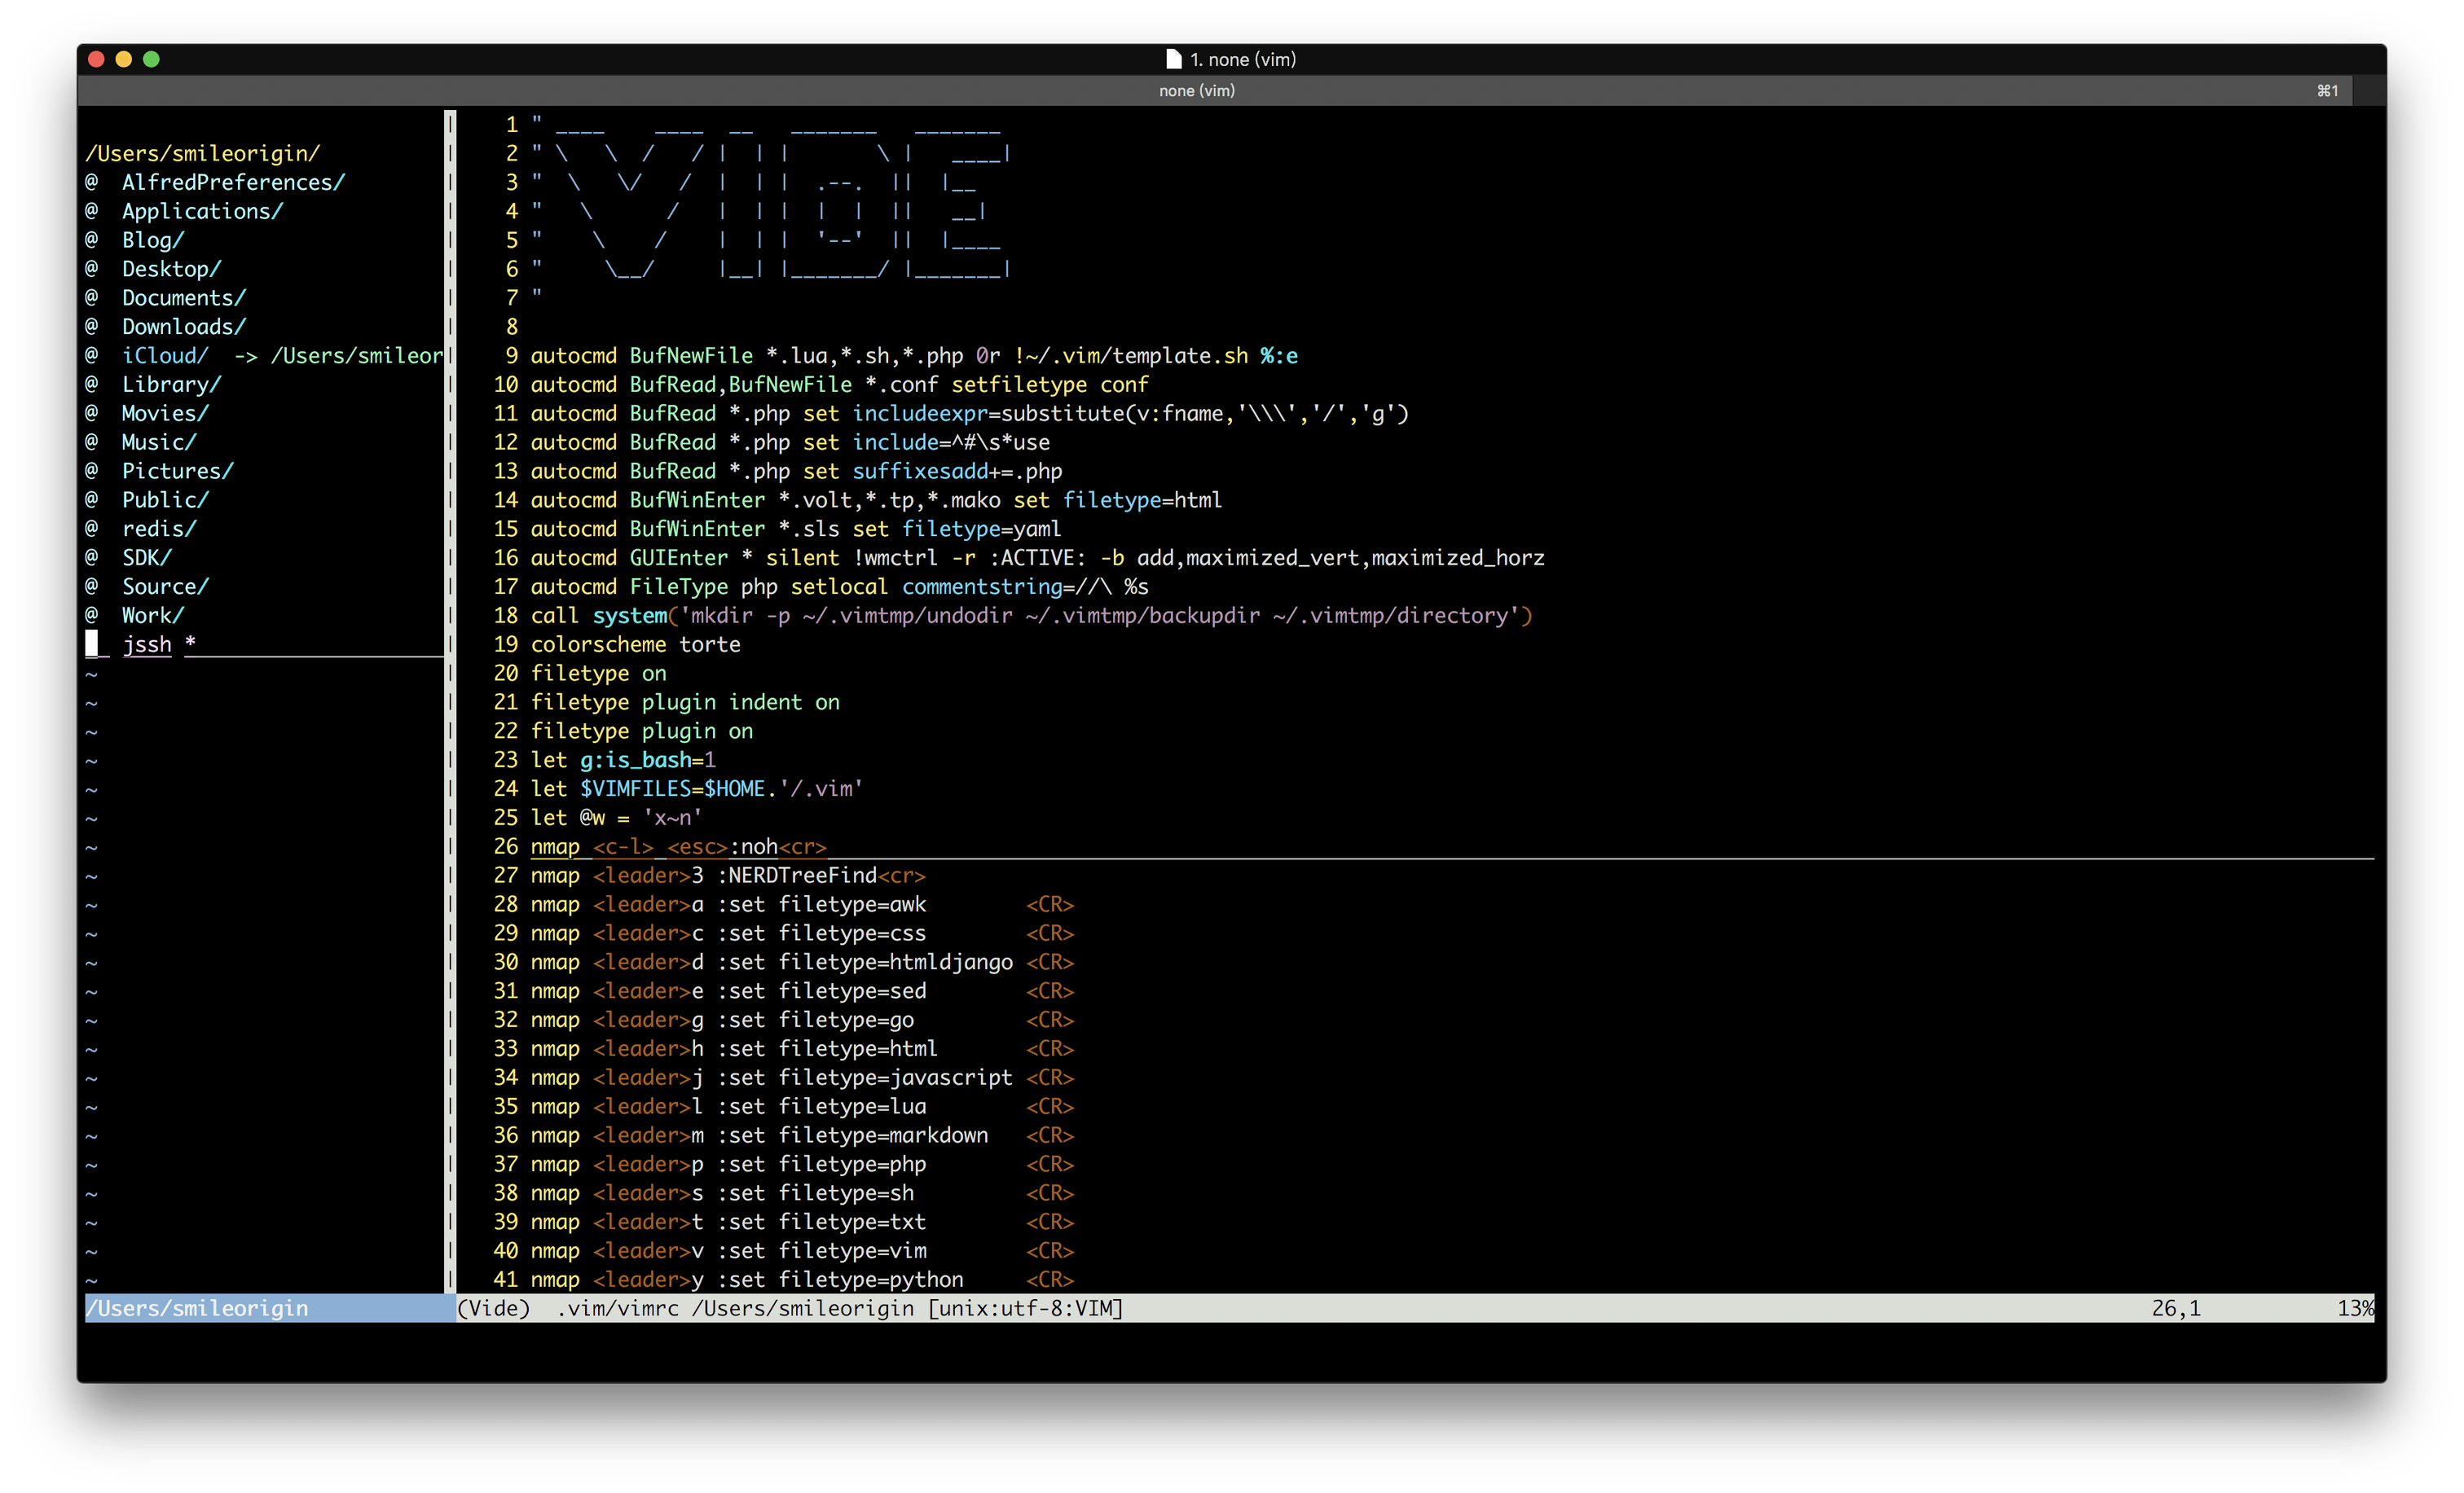
Task: Click the document icon in title bar
Action: coord(1173,59)
